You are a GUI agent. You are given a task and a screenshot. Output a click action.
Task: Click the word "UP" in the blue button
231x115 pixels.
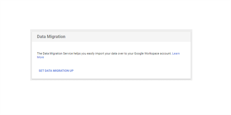pos(71,70)
